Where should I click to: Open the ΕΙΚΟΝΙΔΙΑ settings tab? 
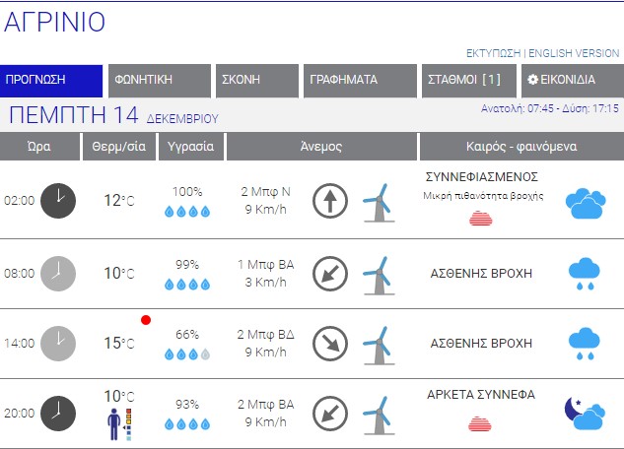(567, 80)
